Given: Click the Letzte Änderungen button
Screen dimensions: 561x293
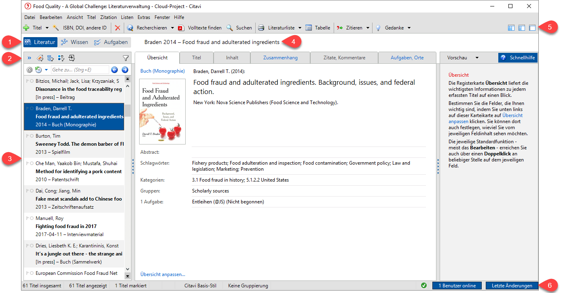Looking at the screenshot, I should [x=512, y=286].
